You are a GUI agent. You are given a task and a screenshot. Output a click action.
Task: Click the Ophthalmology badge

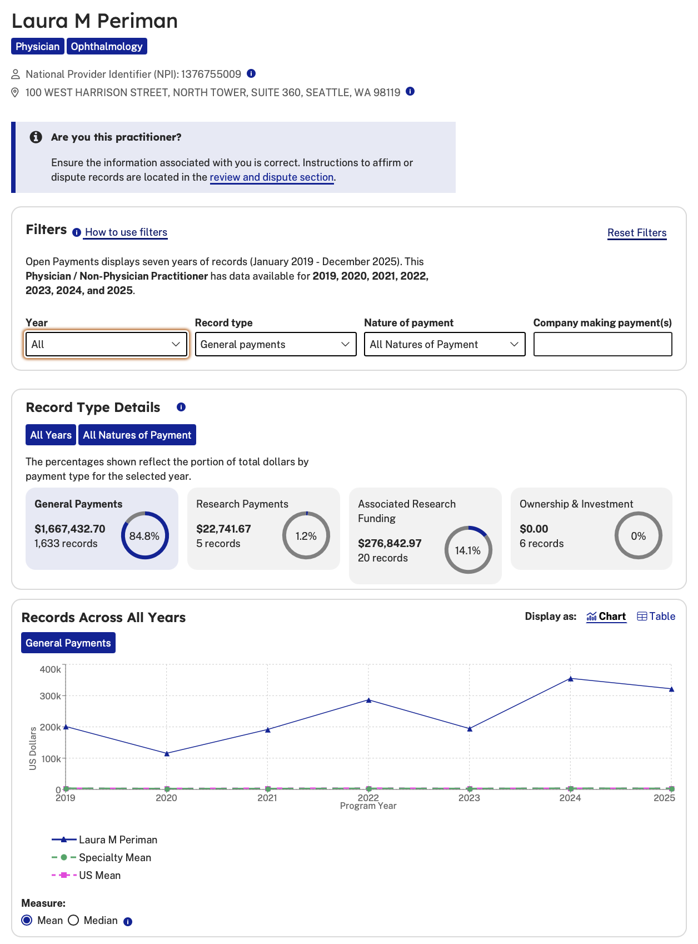pos(107,46)
